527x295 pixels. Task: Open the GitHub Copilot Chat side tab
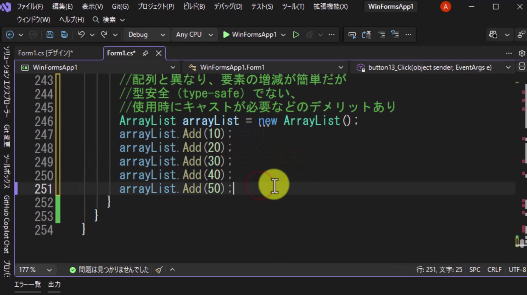pos(7,224)
